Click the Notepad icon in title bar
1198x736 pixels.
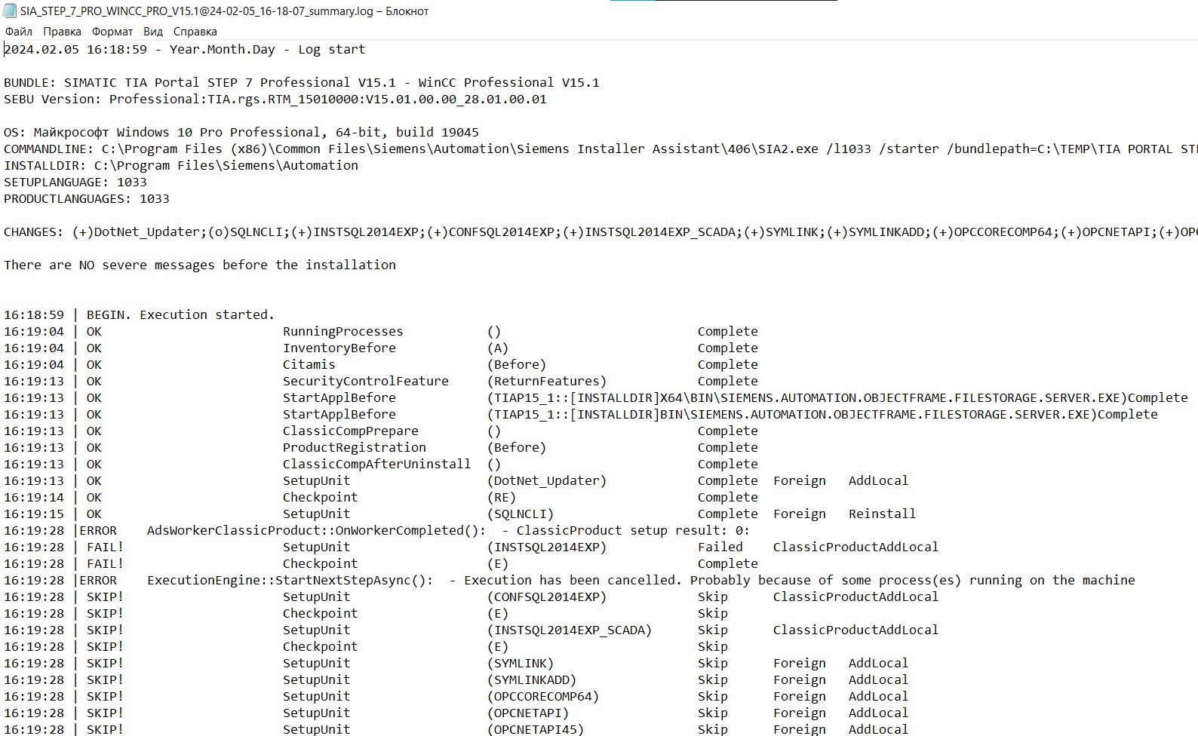[x=10, y=11]
